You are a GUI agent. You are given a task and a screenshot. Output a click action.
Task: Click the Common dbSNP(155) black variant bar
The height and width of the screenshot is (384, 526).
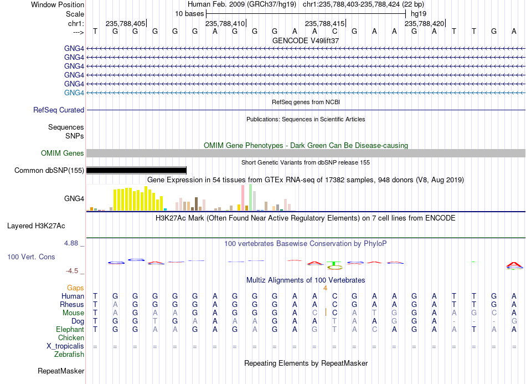(136, 170)
